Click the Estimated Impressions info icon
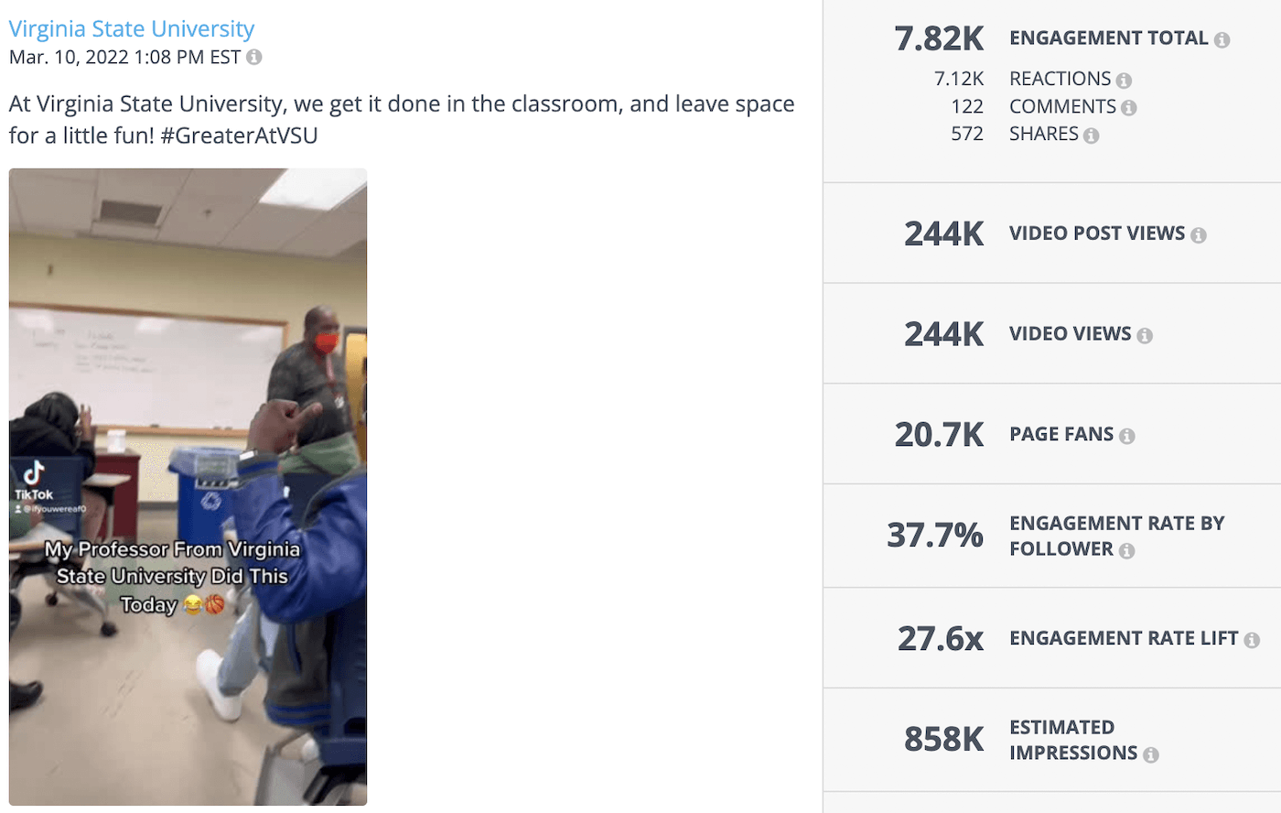This screenshot has width=1281, height=813. pyautogui.click(x=1151, y=754)
